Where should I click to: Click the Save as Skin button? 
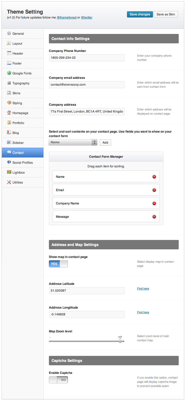pos(166,14)
